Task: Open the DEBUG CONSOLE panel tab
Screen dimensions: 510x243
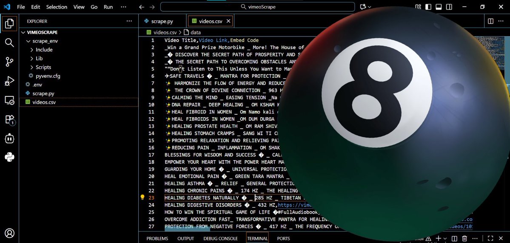Action: [220, 238]
